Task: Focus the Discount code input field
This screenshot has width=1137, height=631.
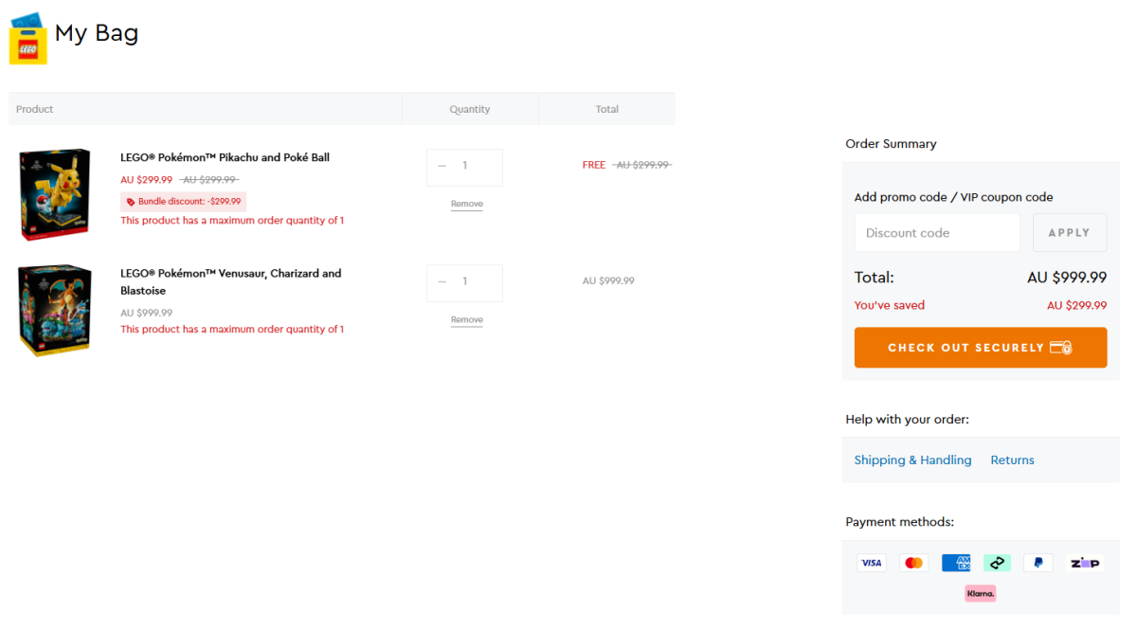Action: click(937, 233)
